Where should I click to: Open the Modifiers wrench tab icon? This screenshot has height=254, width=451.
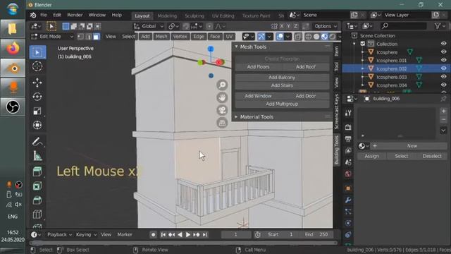point(348,200)
